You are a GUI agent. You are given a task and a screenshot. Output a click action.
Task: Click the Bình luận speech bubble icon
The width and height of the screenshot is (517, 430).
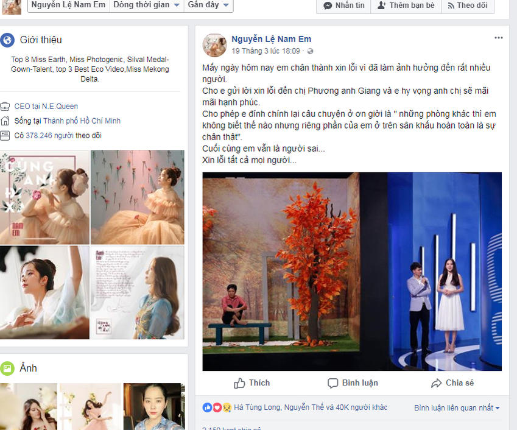pos(332,383)
